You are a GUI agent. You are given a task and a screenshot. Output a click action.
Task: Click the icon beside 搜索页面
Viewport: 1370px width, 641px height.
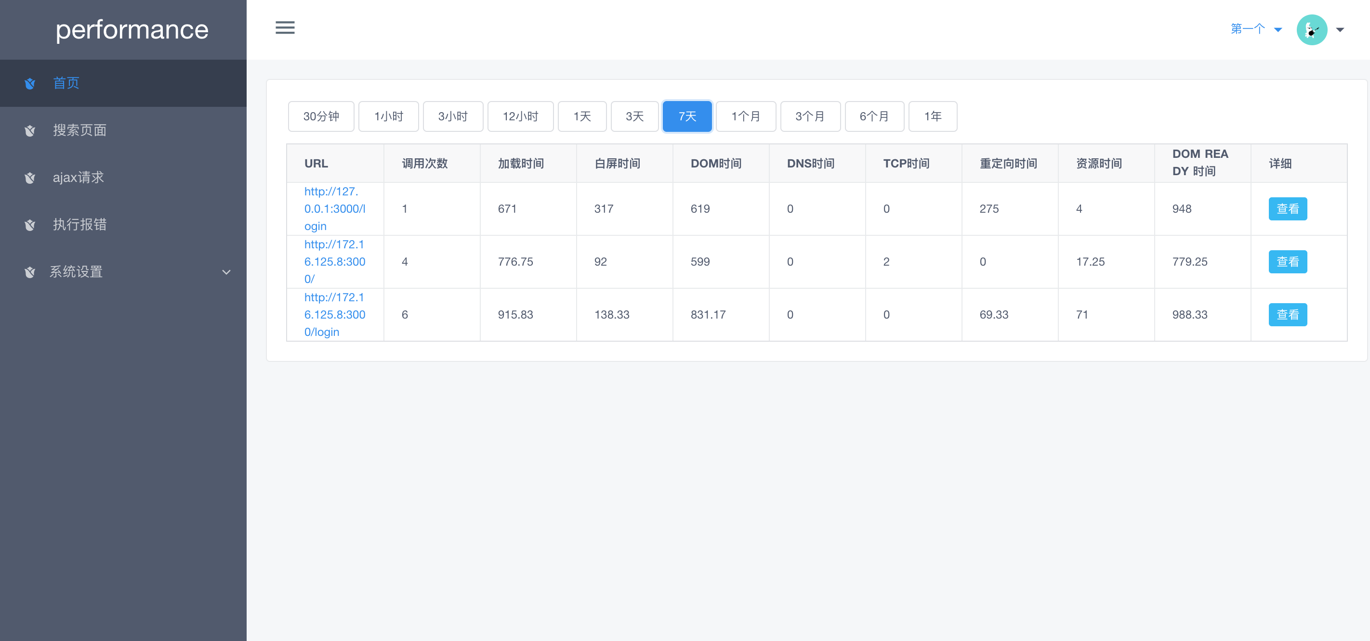coord(30,131)
